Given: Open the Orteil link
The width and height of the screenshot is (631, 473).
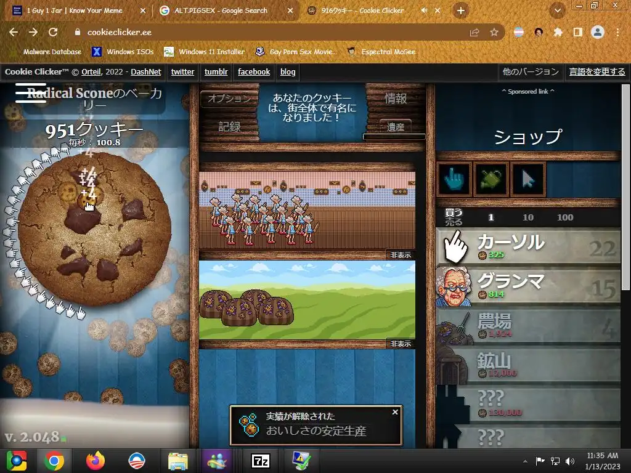Looking at the screenshot, I should (91, 72).
